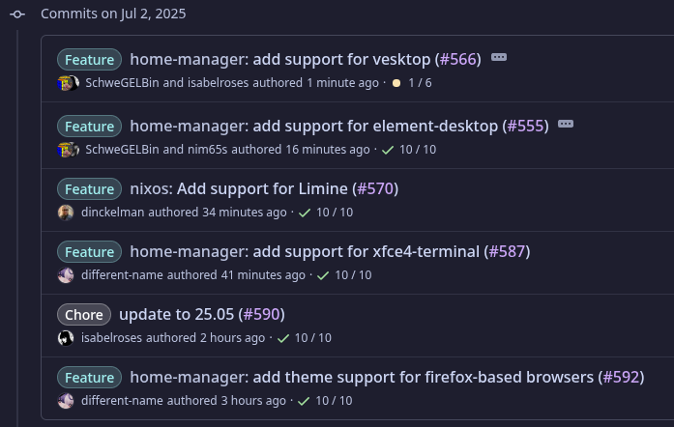Click different-name avatar on xfce4-terminal commit
Viewport: 674px width, 427px height.
[x=66, y=275]
